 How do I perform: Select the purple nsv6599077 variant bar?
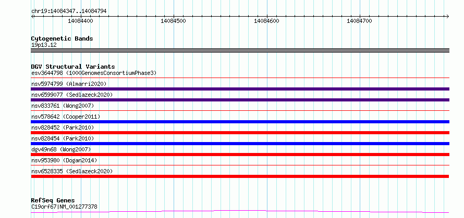pyautogui.click(x=240, y=100)
